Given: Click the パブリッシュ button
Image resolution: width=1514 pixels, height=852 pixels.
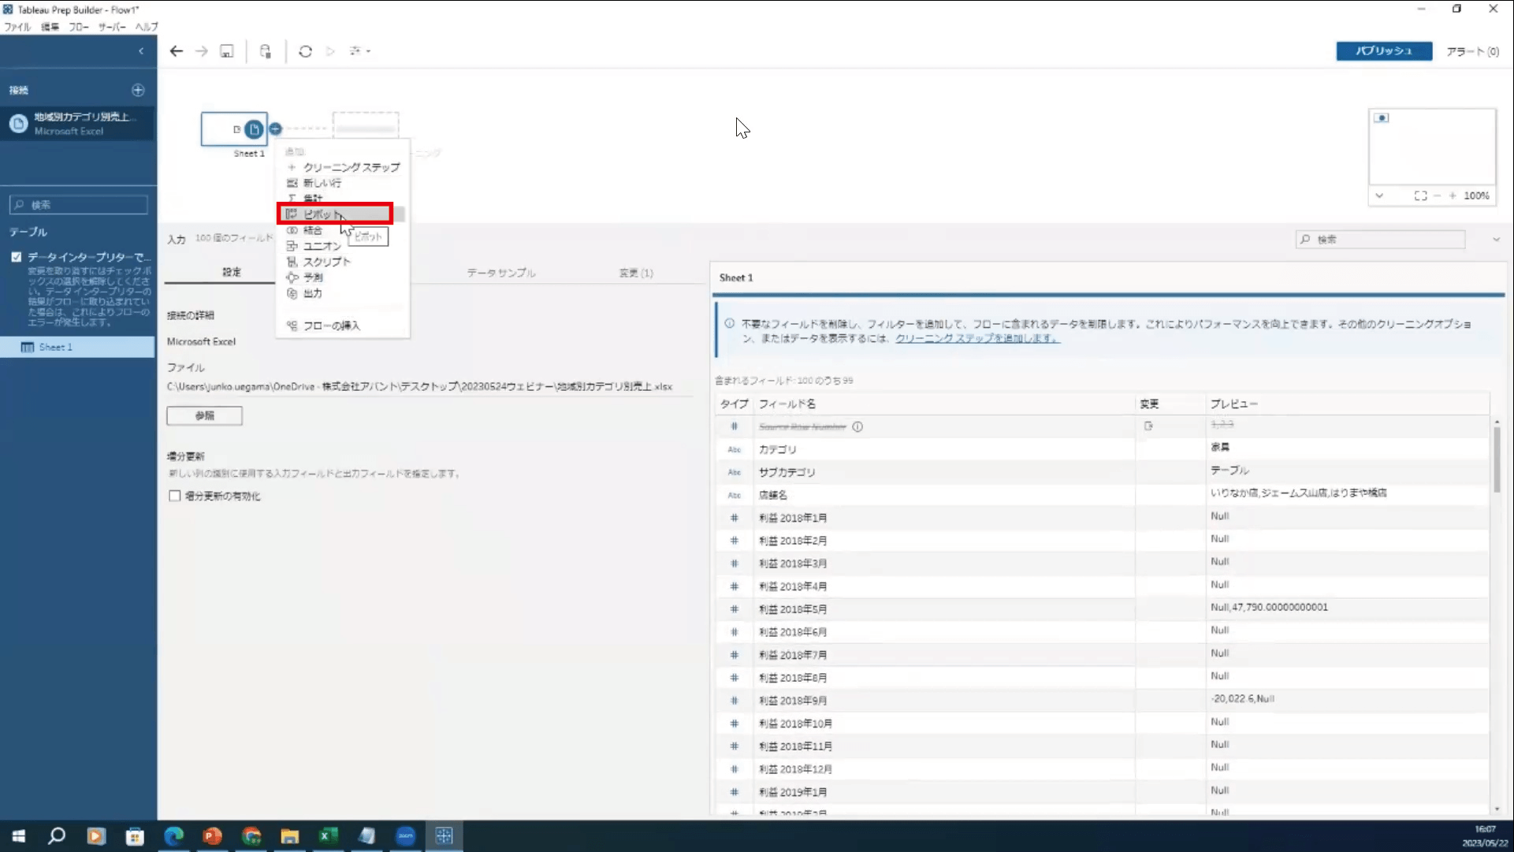Looking at the screenshot, I should [1384, 51].
